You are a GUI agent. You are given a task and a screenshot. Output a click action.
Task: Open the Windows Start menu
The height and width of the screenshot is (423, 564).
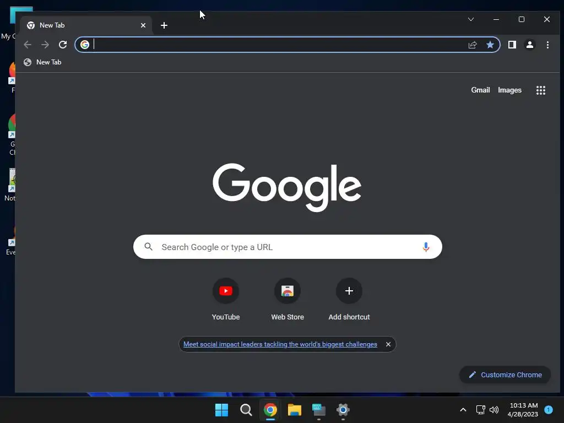coord(221,410)
